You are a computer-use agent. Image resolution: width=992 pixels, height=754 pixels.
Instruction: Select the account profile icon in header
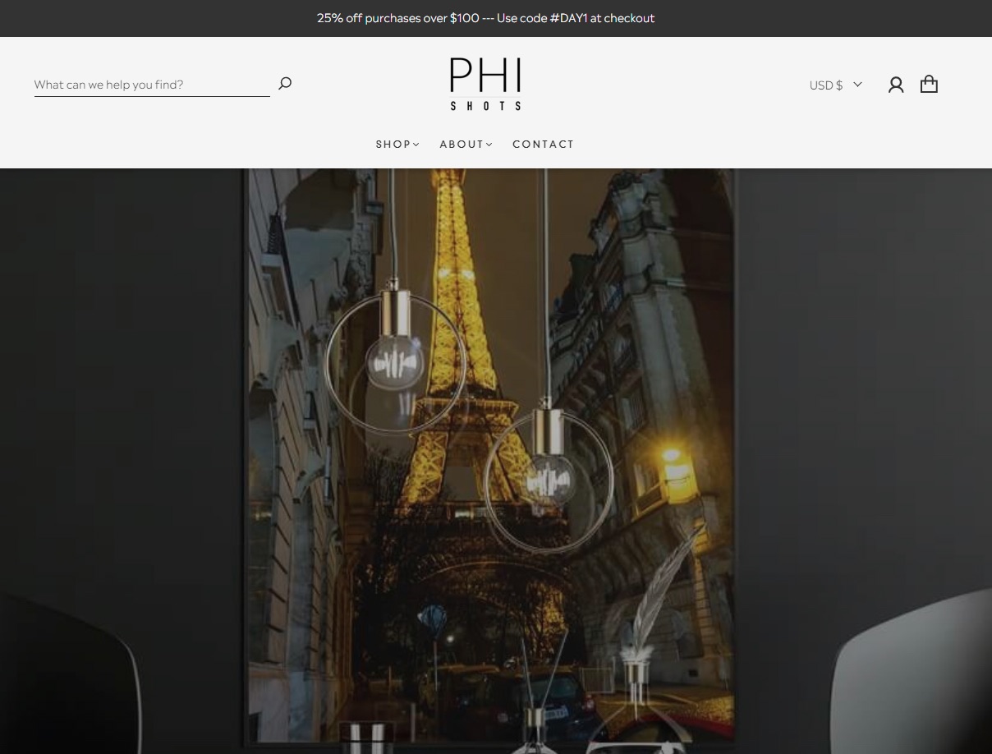896,84
